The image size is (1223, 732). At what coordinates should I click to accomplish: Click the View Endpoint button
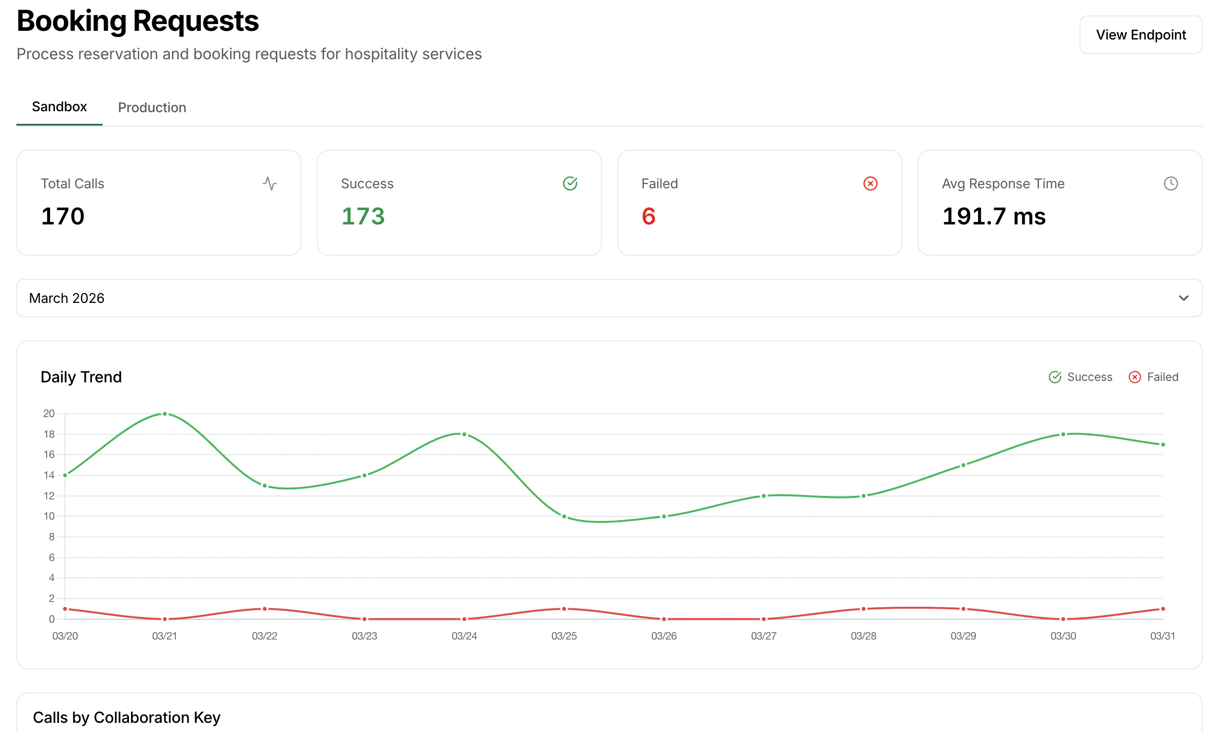tap(1141, 35)
